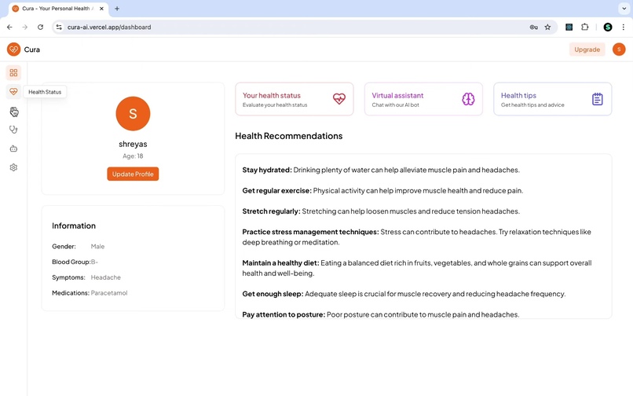Click the Medications value Paracetamol
The width and height of the screenshot is (633, 396).
[x=109, y=293]
